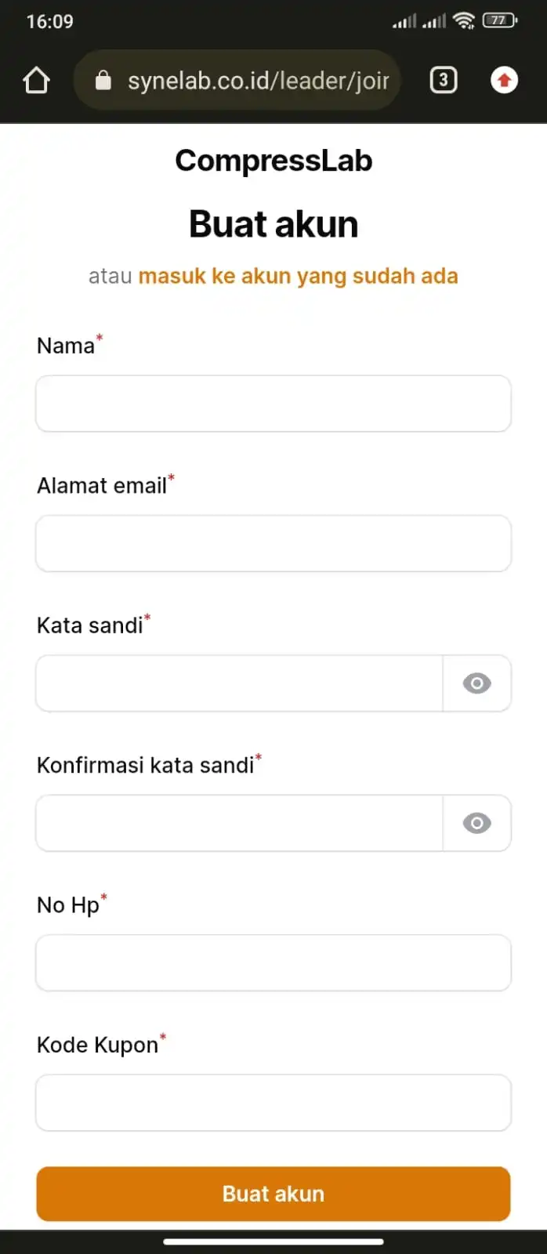Open the "masuk ke akun yang sudah ada" link
The image size is (547, 1254).
[x=298, y=276]
